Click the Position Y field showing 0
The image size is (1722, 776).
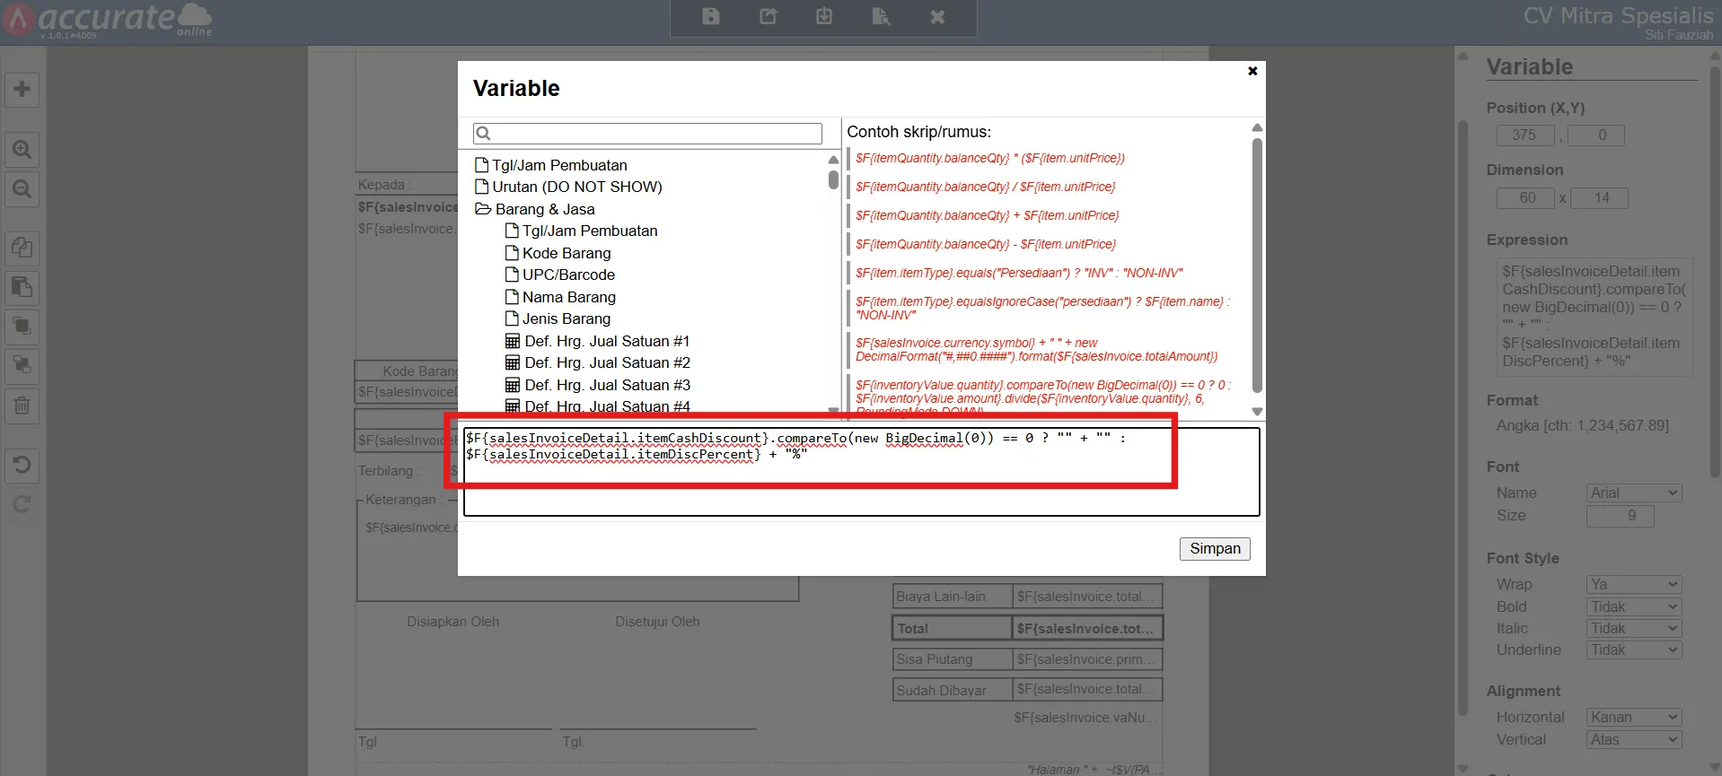[1596, 135]
